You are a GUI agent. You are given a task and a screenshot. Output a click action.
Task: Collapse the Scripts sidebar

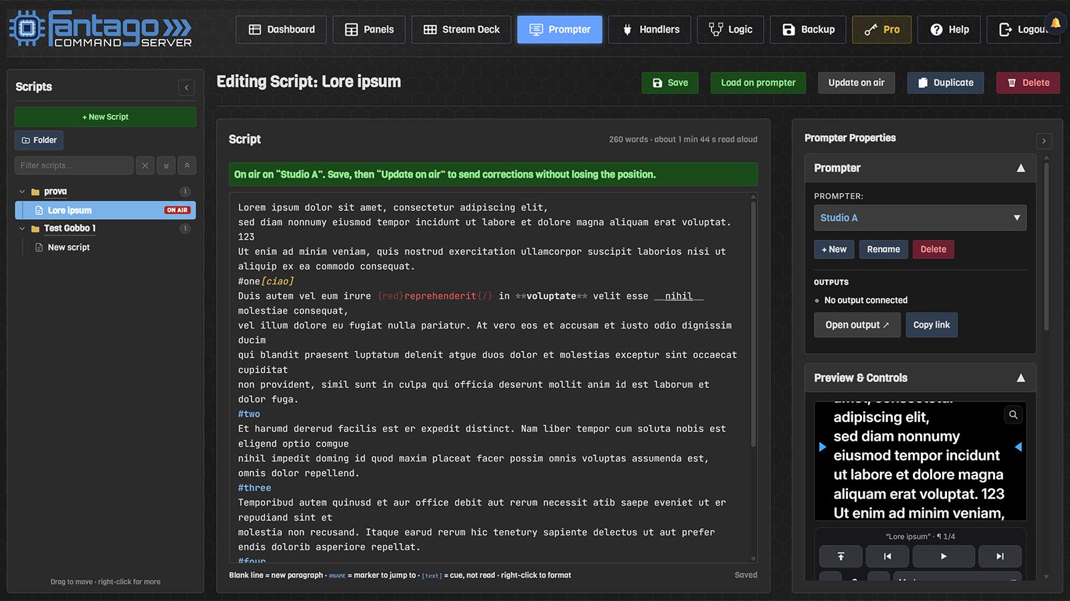(x=187, y=87)
